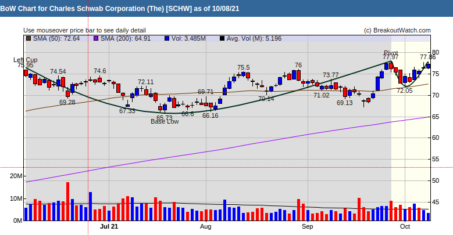Click the 75.95 price label
This screenshot has width=453, height=235.
pyautogui.click(x=26, y=66)
